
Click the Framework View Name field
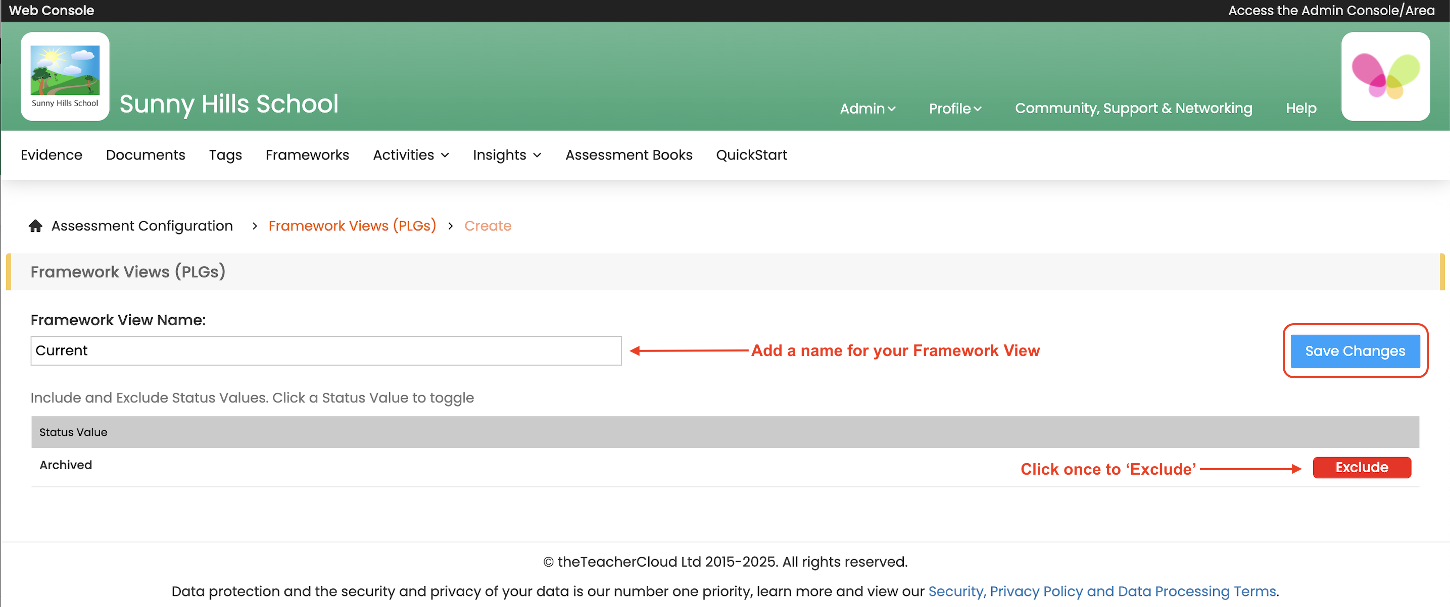point(325,350)
